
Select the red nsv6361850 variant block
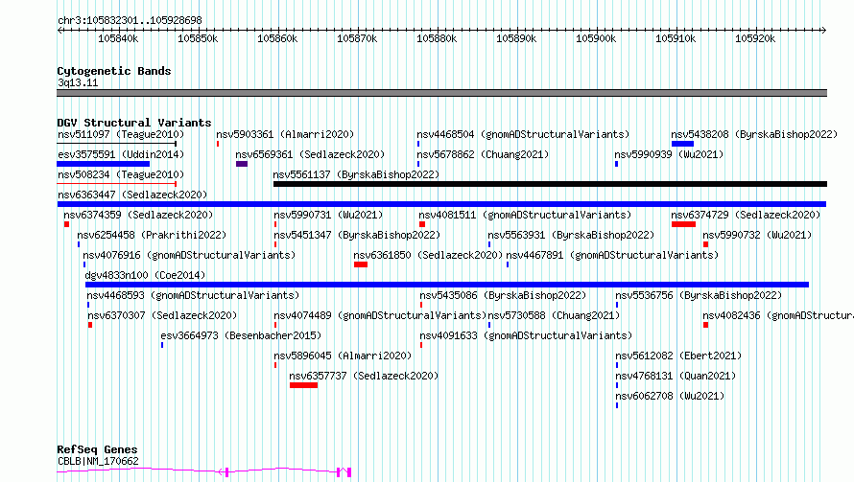tap(361, 264)
